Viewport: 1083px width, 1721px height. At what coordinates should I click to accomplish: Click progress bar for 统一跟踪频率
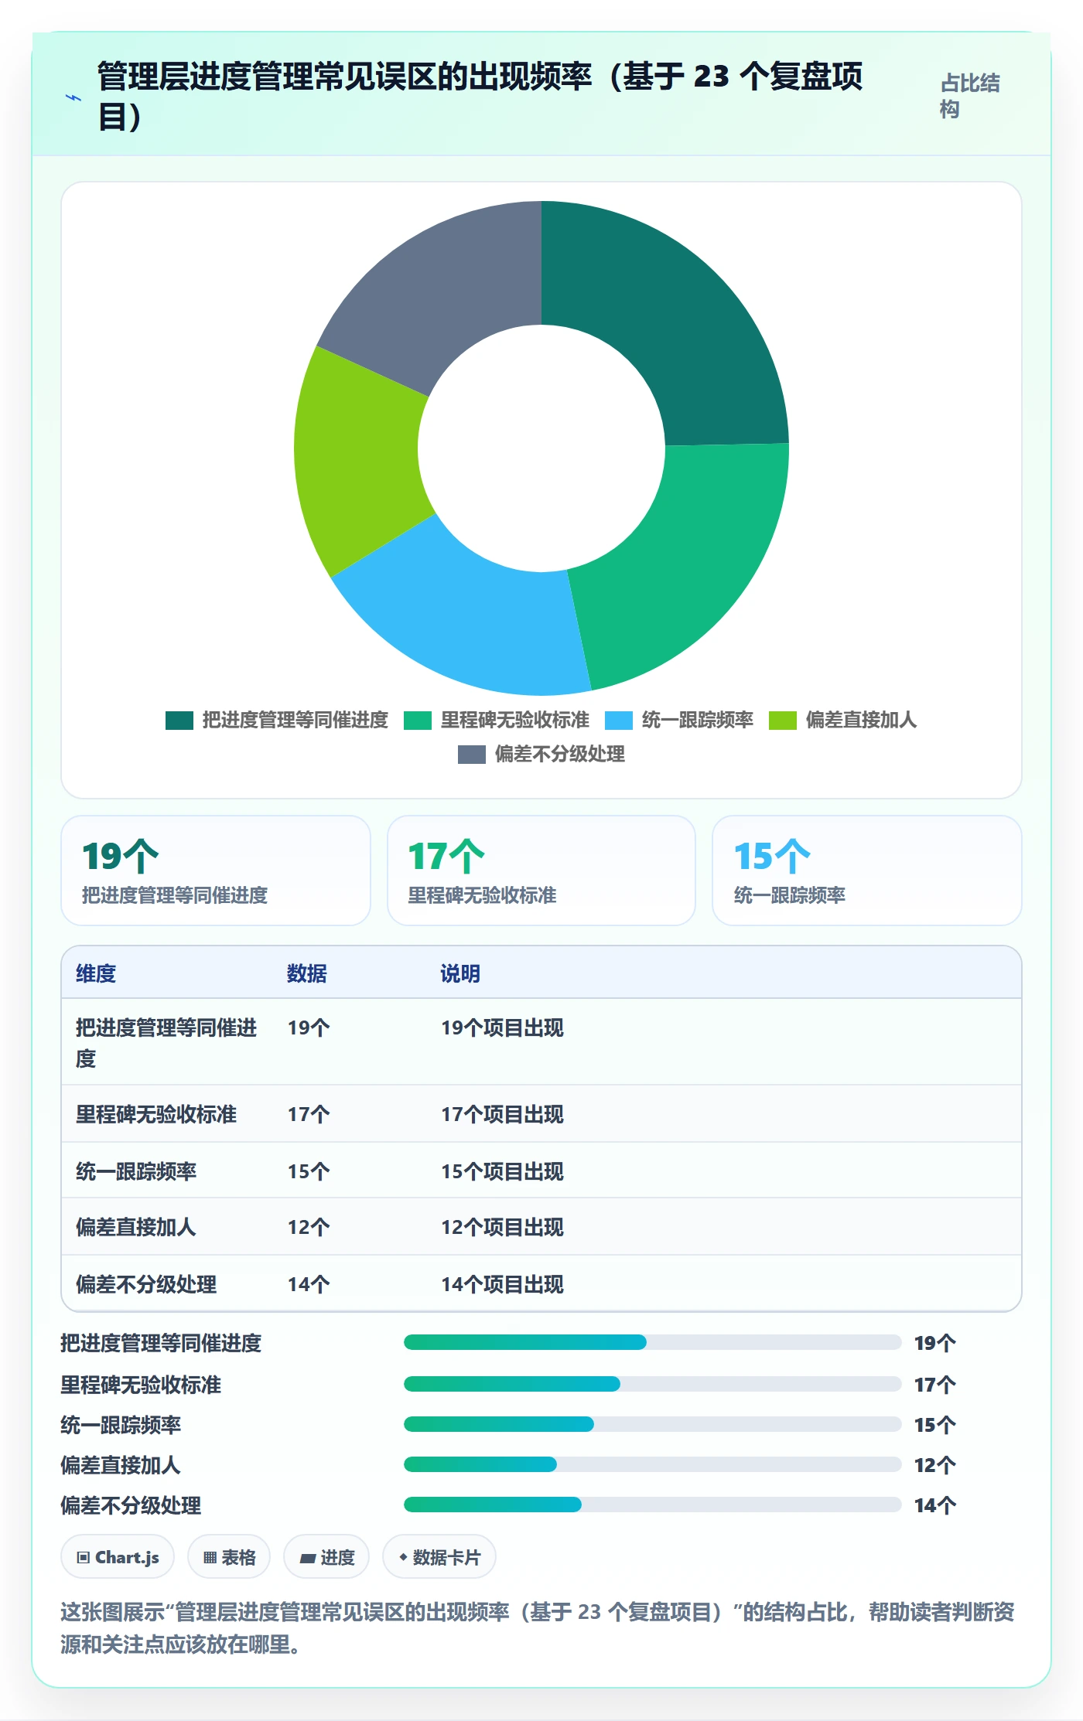(652, 1424)
